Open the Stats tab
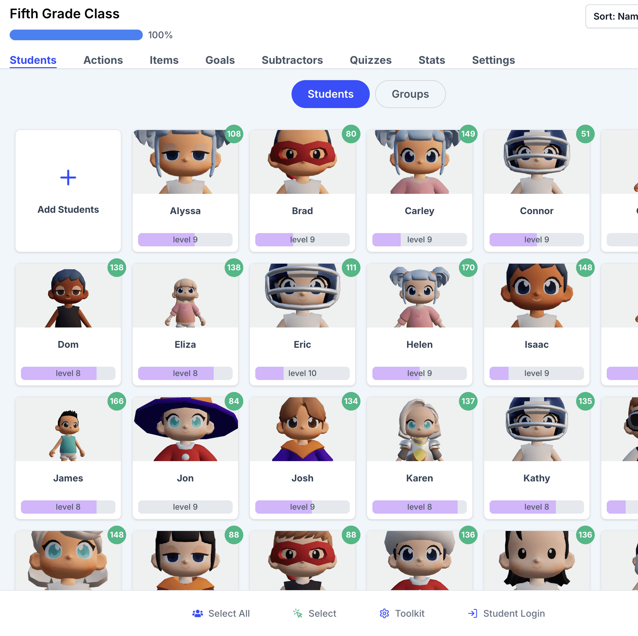This screenshot has width=638, height=636. coord(432,60)
